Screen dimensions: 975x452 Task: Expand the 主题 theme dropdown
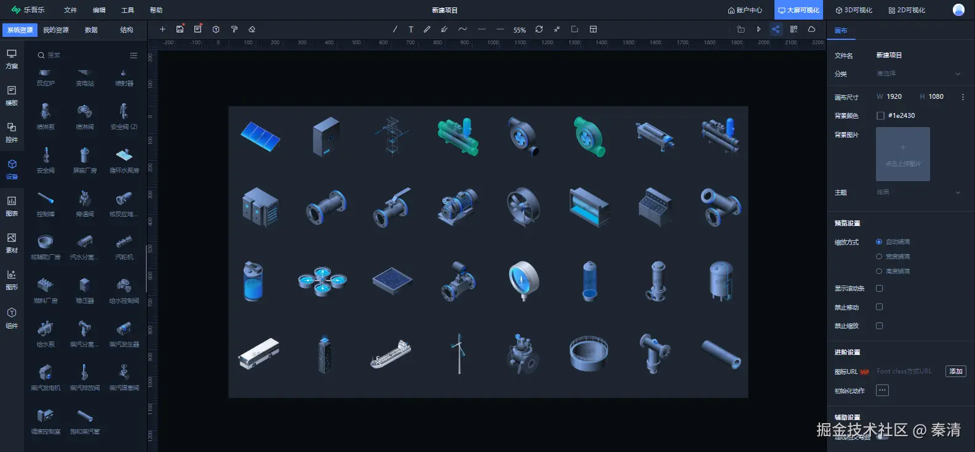pyautogui.click(x=917, y=192)
